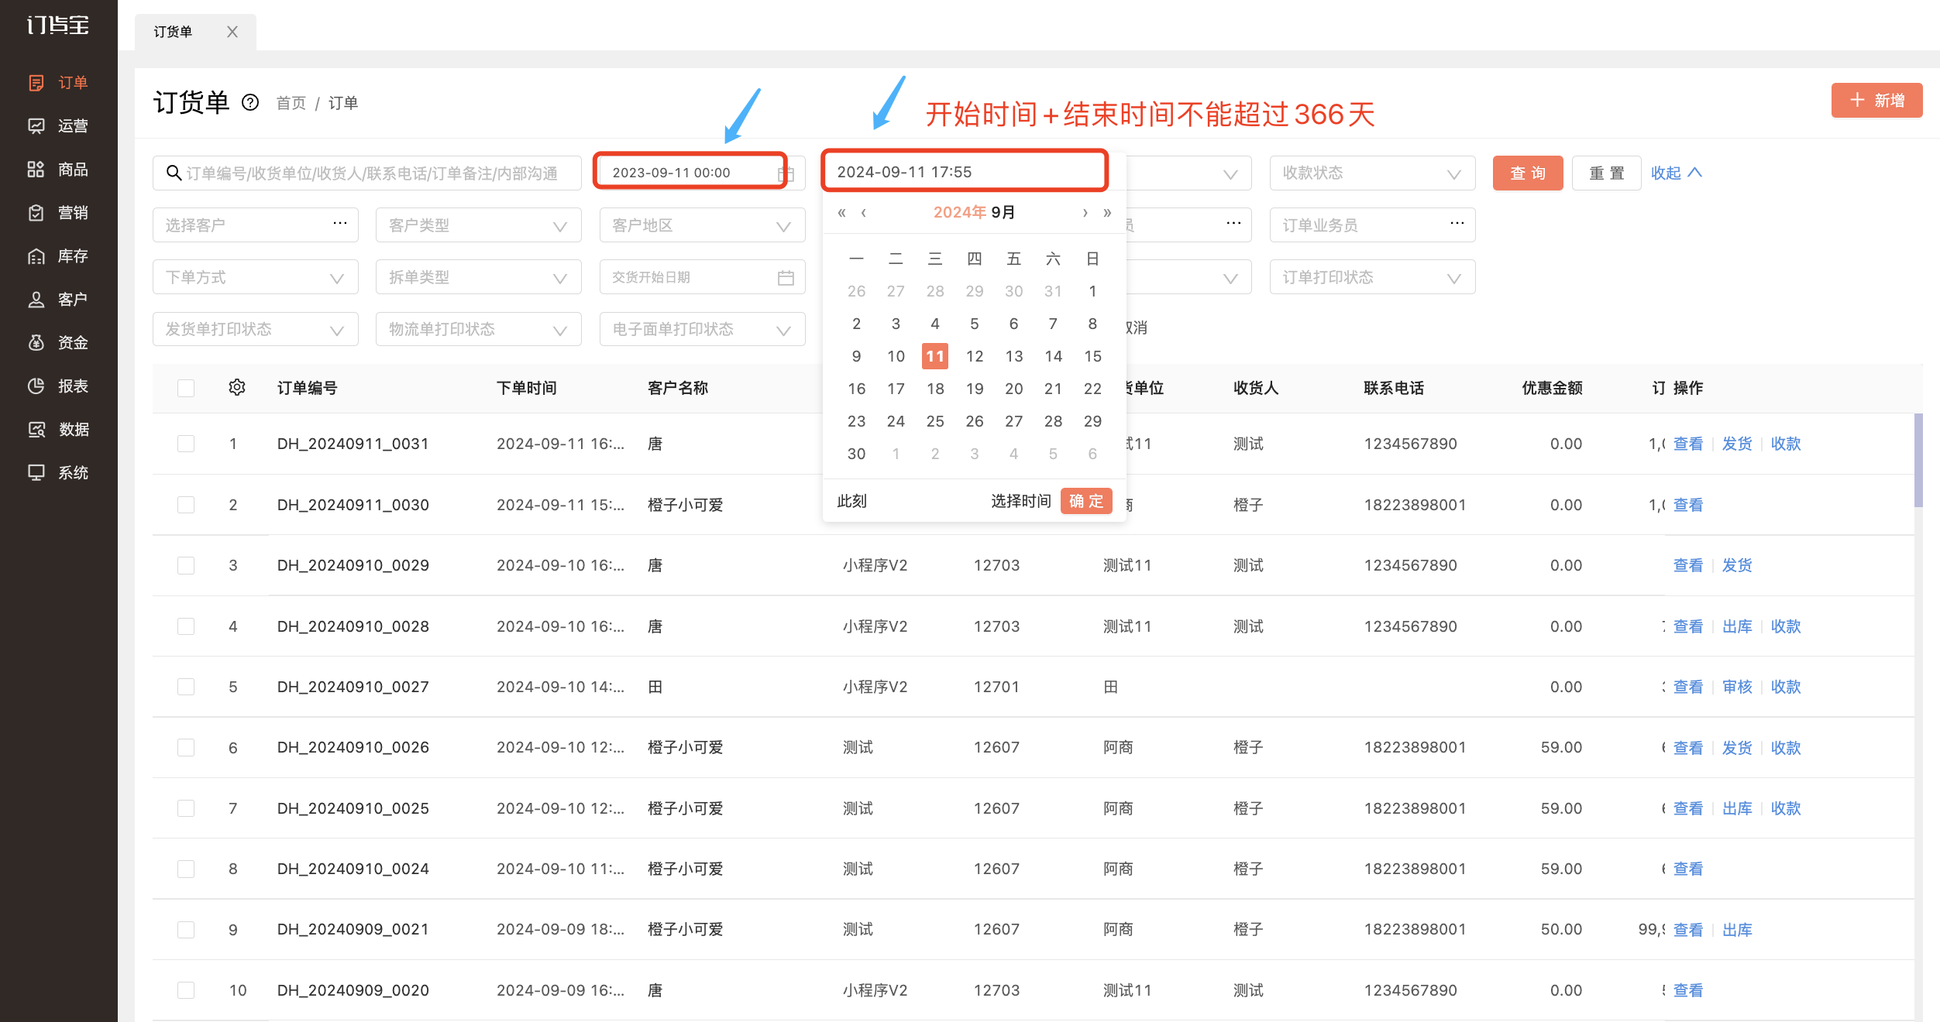Viewport: 1940px width, 1022px height.
Task: Toggle the select-all checkbox in table header
Action: pyautogui.click(x=186, y=388)
